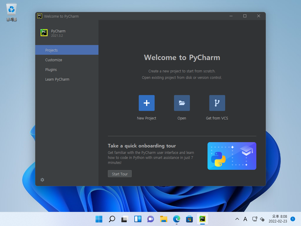The width and height of the screenshot is (301, 226).
Task: Click the Start Tour button
Action: click(120, 174)
